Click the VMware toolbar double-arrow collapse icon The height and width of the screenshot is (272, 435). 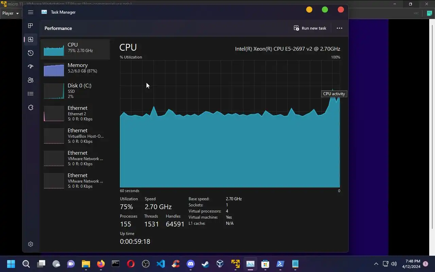tap(416, 13)
